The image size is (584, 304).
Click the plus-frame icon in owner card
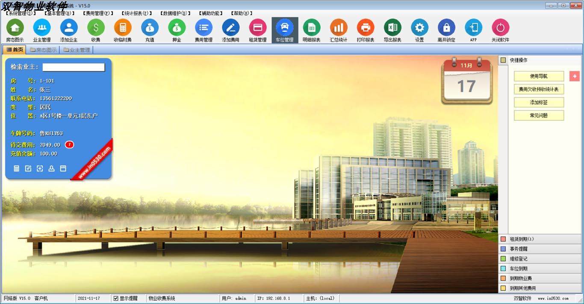pyautogui.click(x=40, y=169)
